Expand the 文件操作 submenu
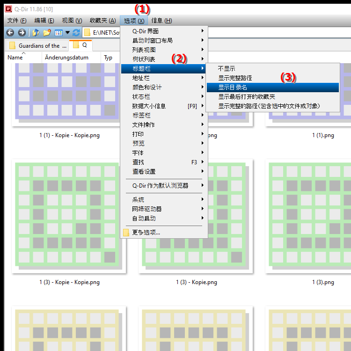Image resolution: width=351 pixels, height=351 pixels. [164, 124]
